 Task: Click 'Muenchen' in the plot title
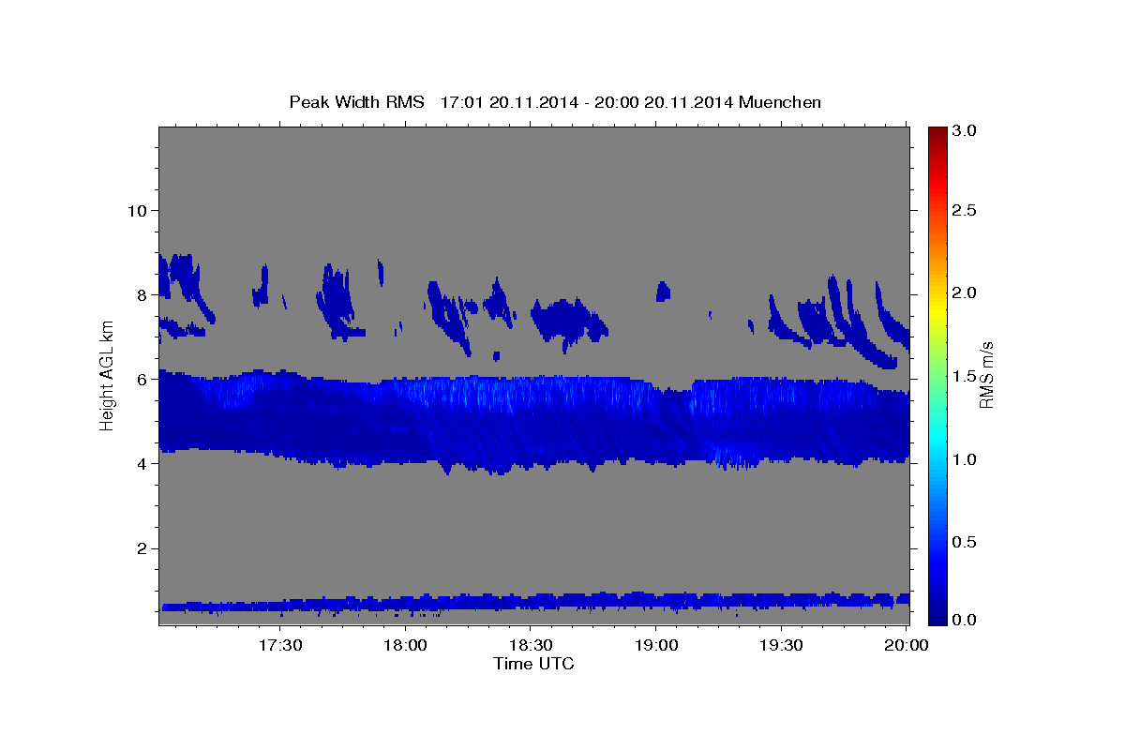[x=780, y=102]
